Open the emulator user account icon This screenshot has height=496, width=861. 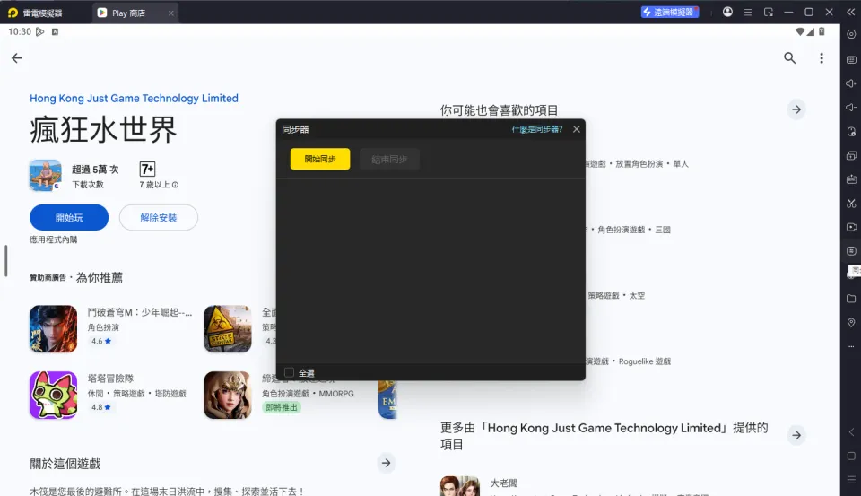727,12
